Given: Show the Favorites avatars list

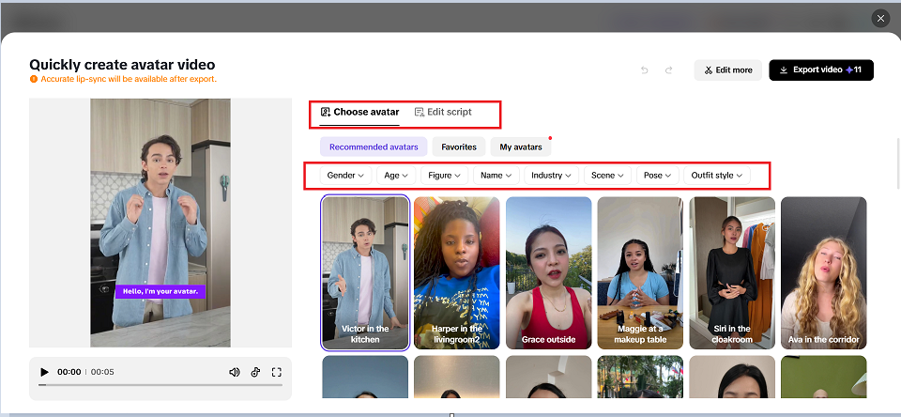Looking at the screenshot, I should [459, 147].
